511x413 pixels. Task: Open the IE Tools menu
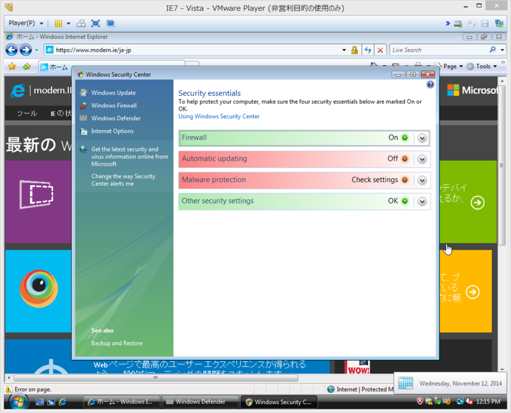(482, 66)
